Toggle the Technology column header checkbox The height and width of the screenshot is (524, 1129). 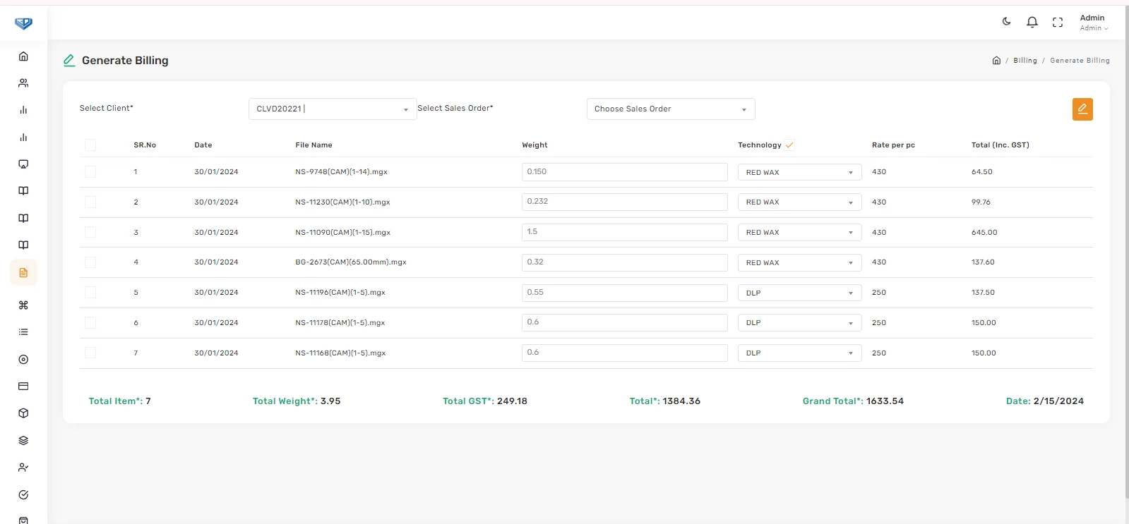coord(789,145)
